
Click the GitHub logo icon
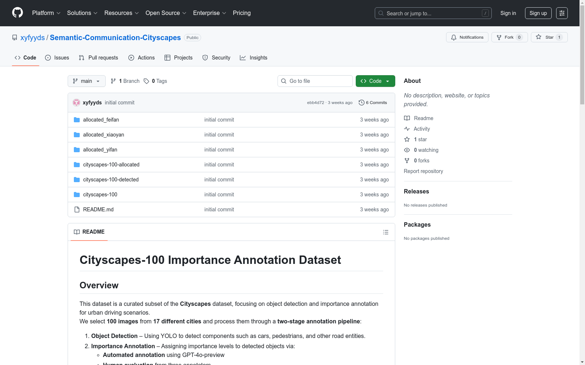coord(18,13)
